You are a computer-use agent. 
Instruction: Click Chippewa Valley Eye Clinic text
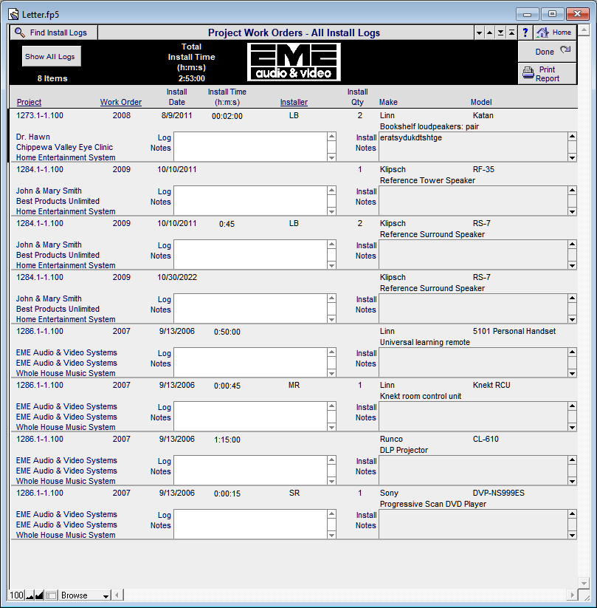[64, 147]
